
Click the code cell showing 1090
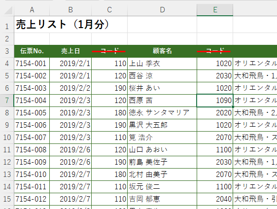[215, 101]
